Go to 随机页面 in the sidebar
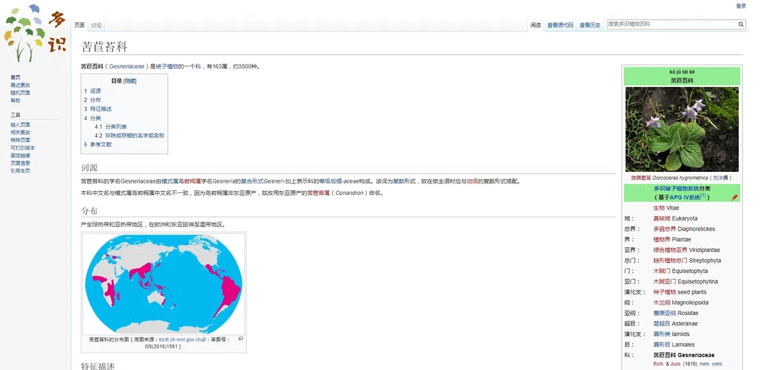767x370 pixels. 20,93
